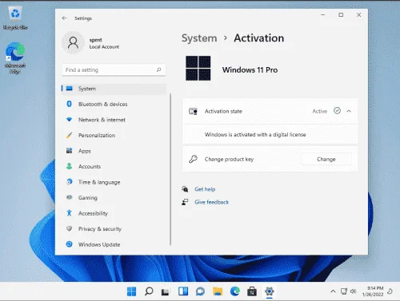
Task: Open the Start menu on taskbar
Action: (x=131, y=291)
